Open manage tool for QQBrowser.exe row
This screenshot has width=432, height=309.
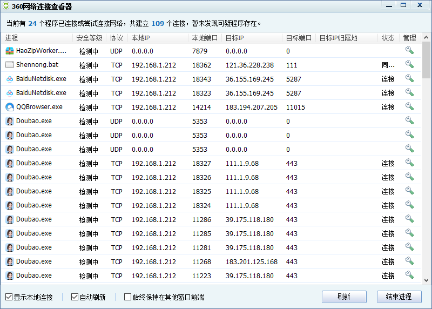point(409,106)
